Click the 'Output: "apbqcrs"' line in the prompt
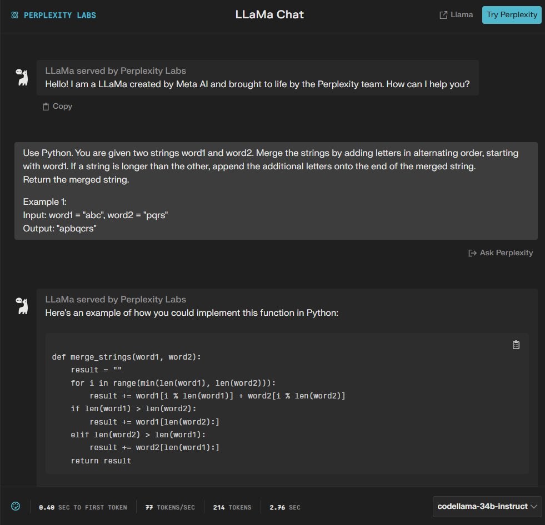 (60, 229)
